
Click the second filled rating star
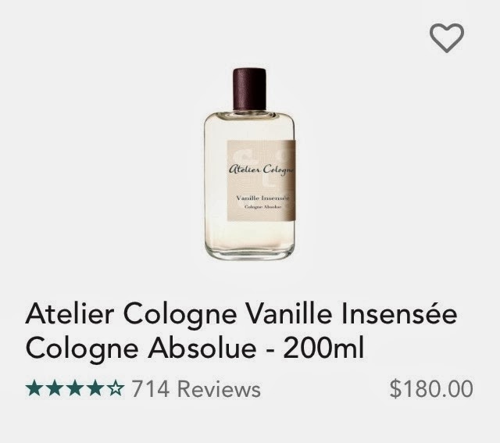55,389
